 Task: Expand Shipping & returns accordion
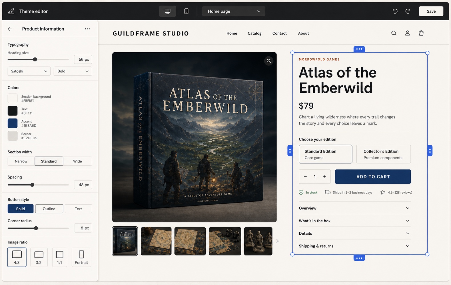coord(355,246)
